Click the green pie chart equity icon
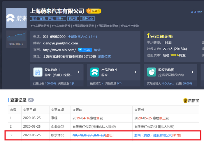 [152, 72]
